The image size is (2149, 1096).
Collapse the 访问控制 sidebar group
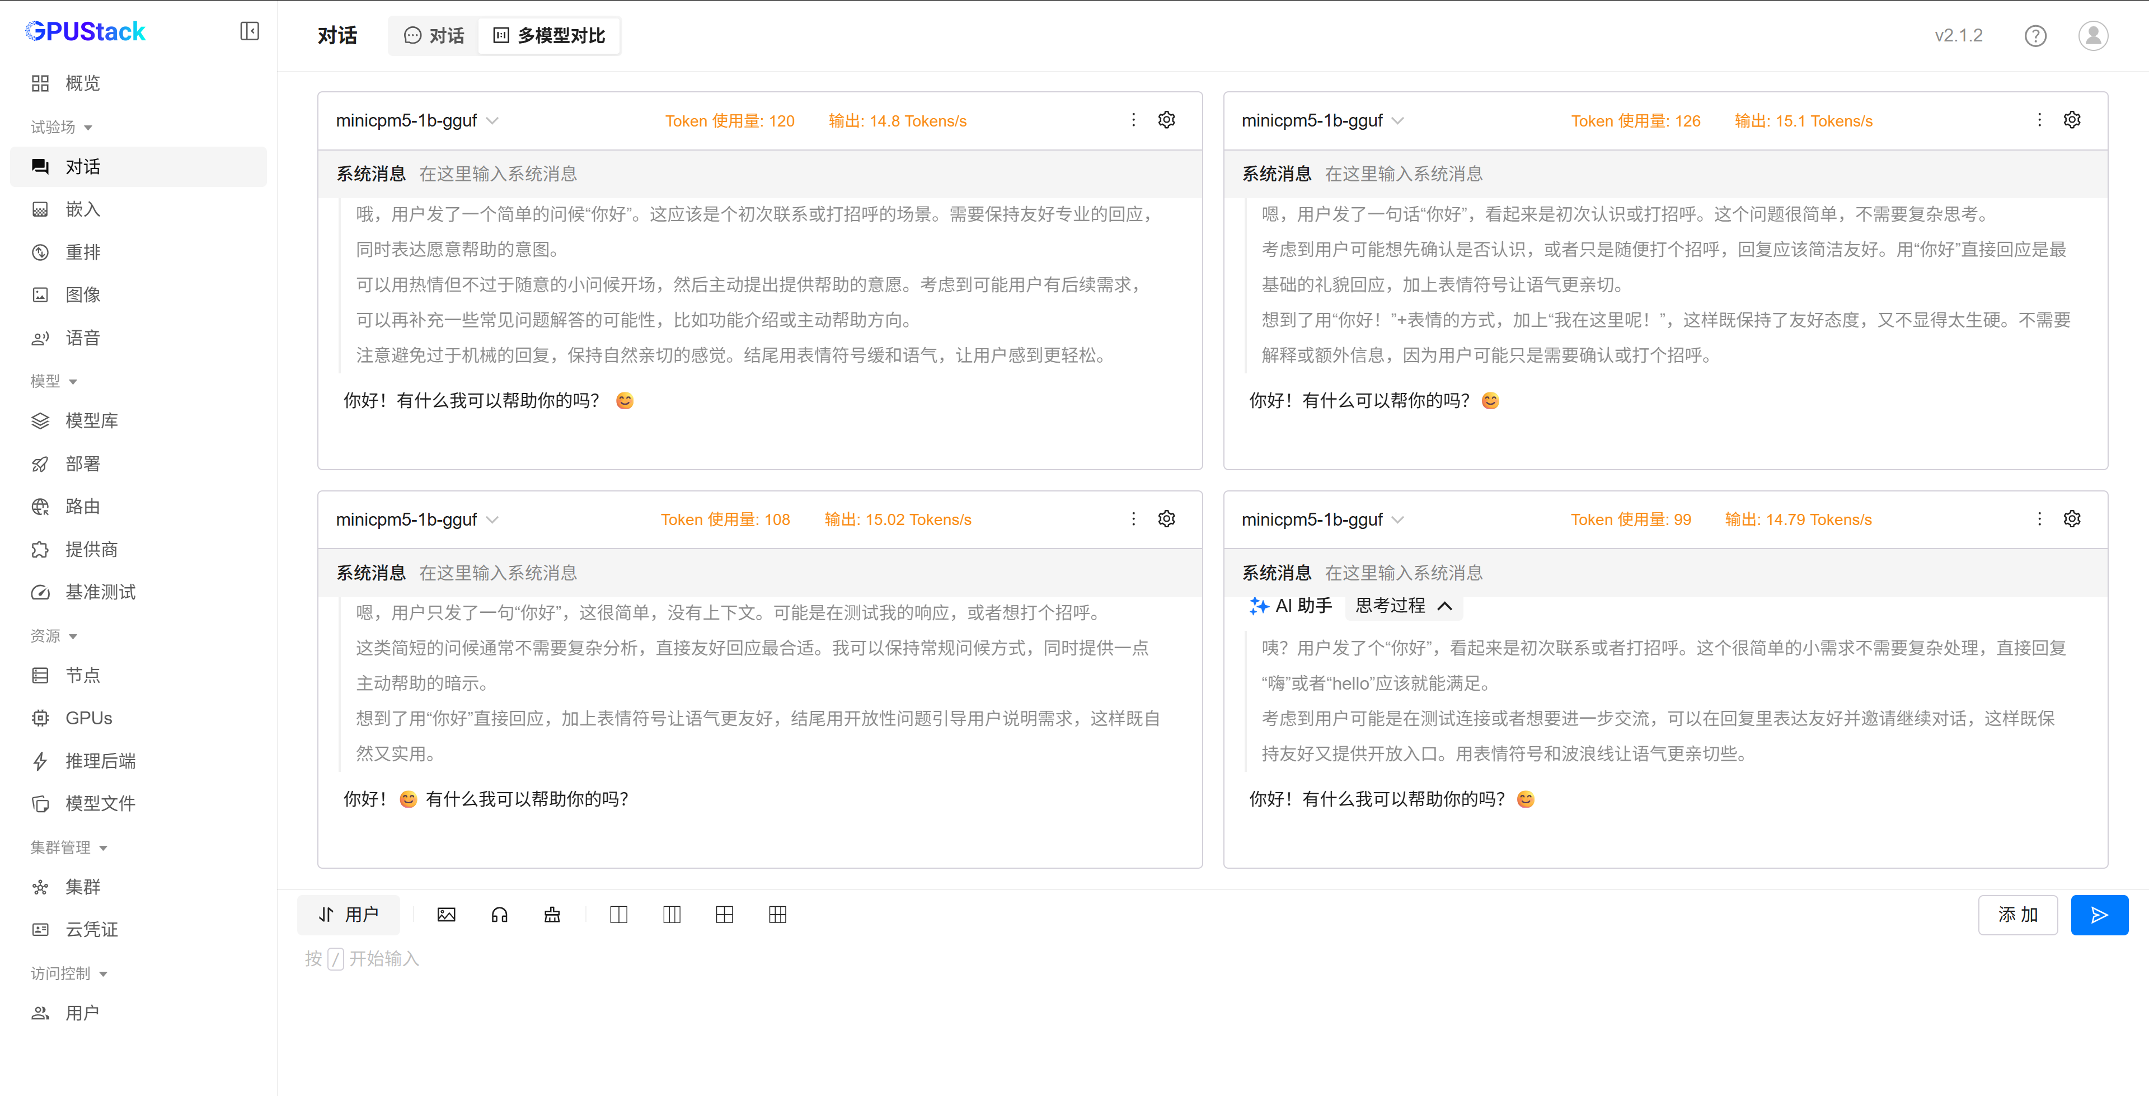69,974
